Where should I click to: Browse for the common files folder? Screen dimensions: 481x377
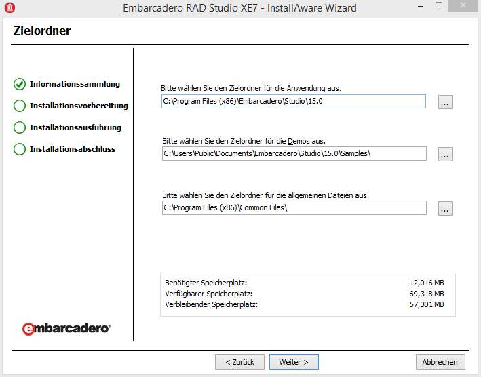(445, 208)
